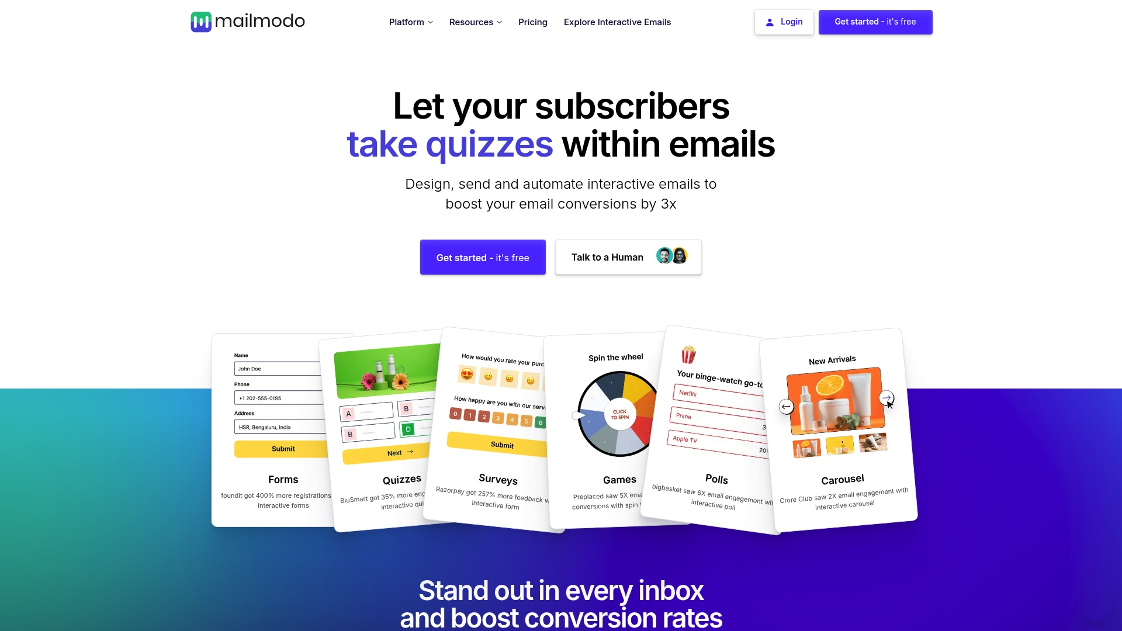The image size is (1122, 631).
Task: Click Get started it's free button
Action: pyautogui.click(x=482, y=256)
